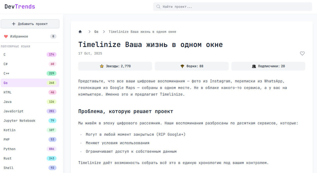Screen dimensions: 317x173
Task: Click the subscribers icon by Подписчики
Action: point(254,66)
